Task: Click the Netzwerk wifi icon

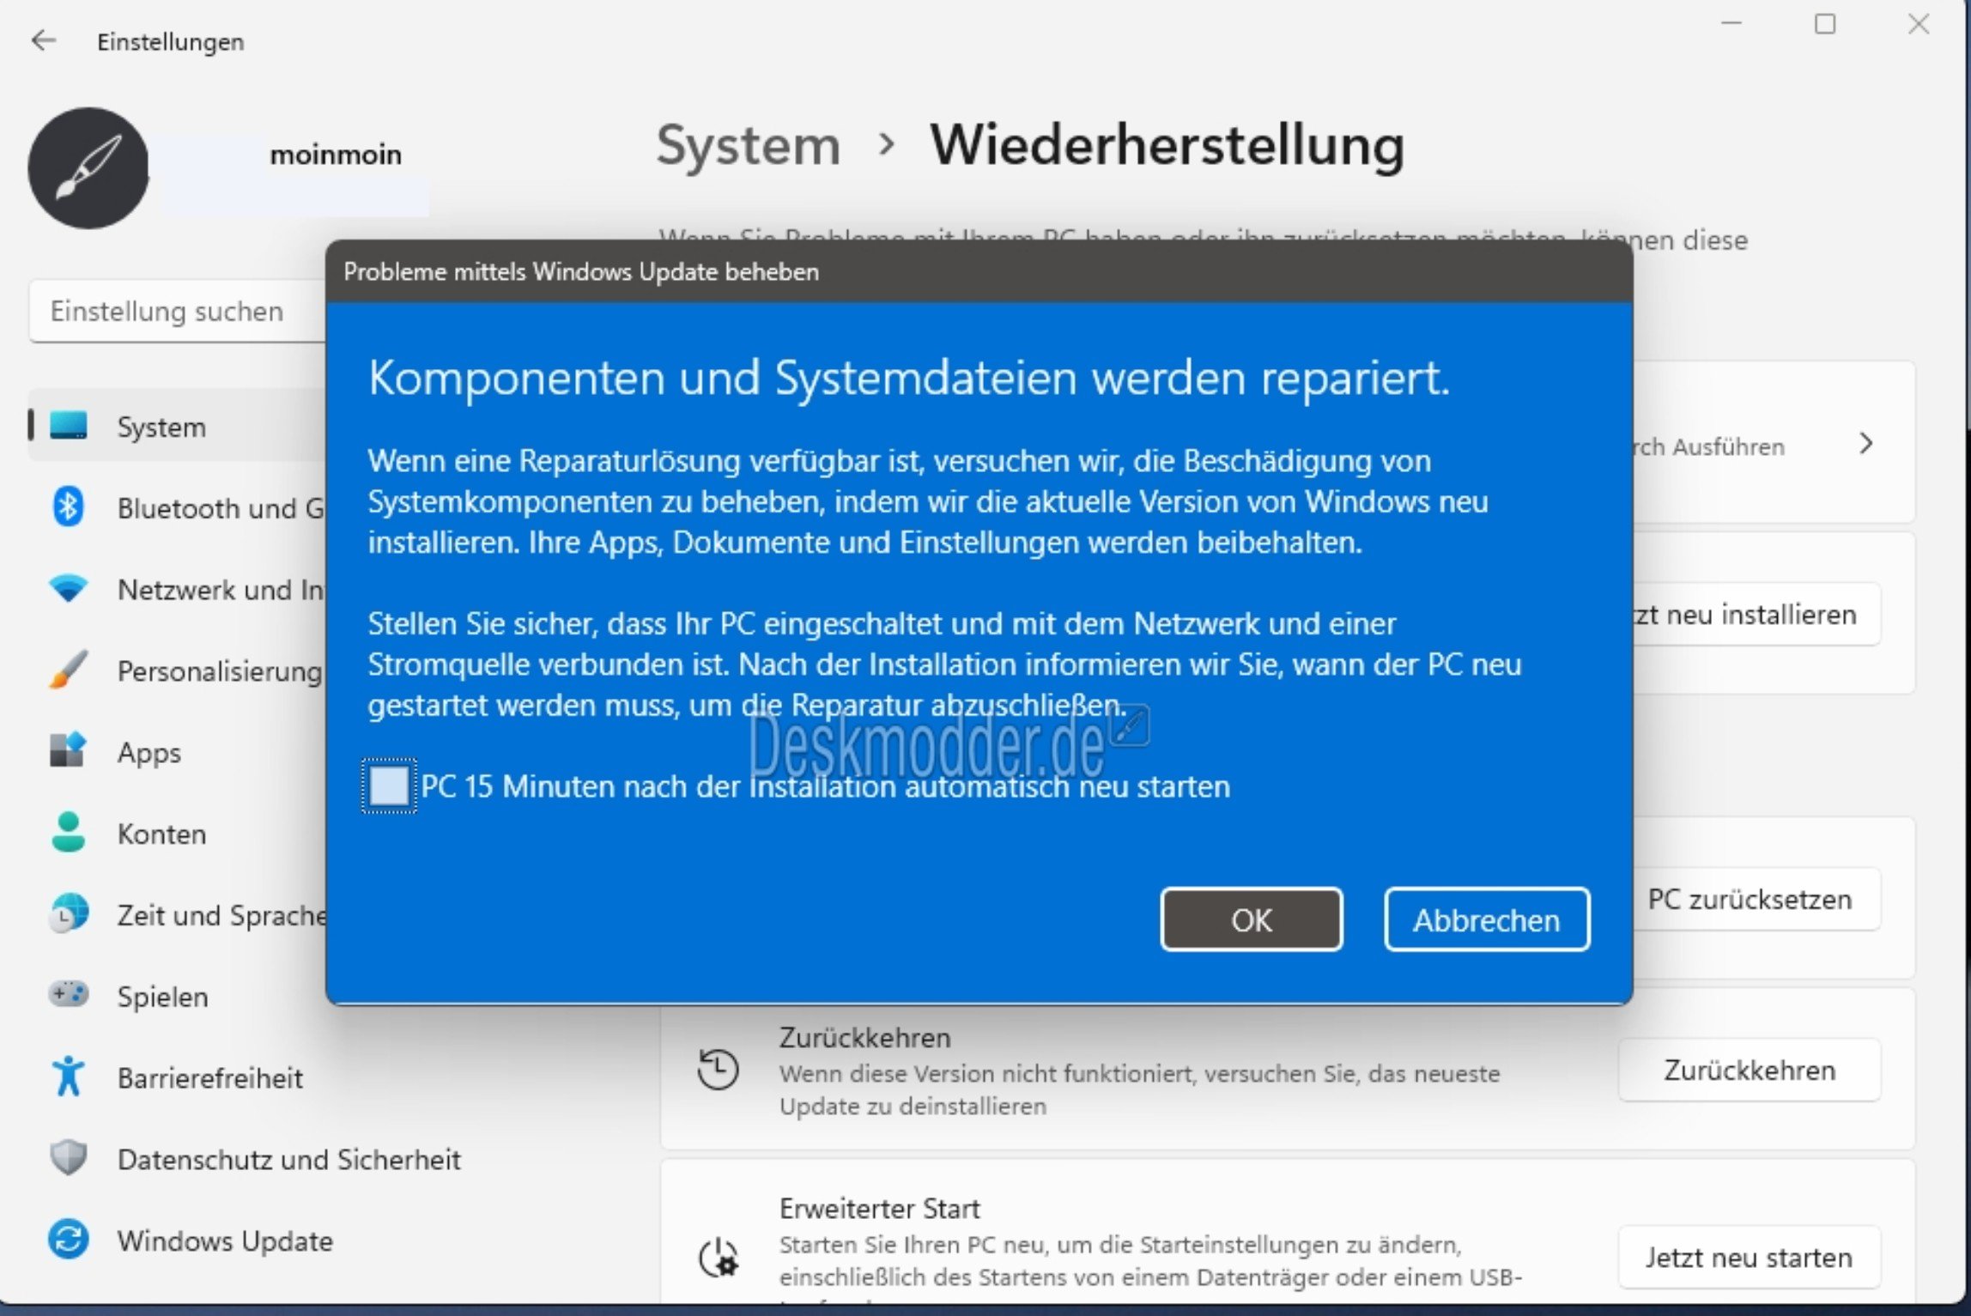Action: coord(68,588)
